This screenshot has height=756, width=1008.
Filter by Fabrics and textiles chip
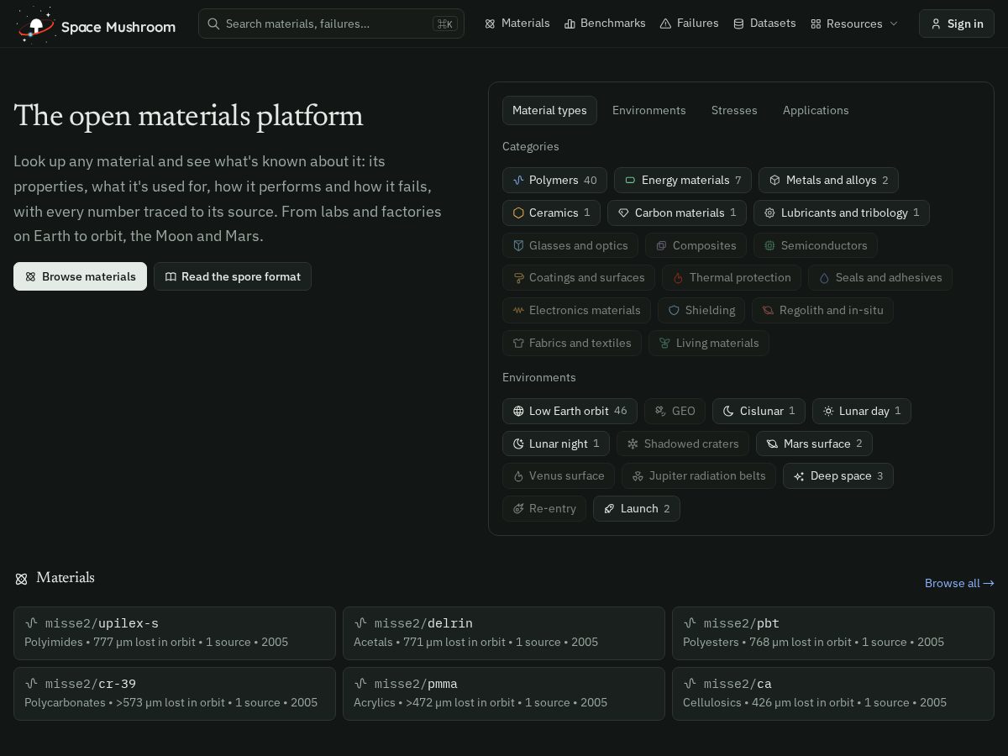572,343
